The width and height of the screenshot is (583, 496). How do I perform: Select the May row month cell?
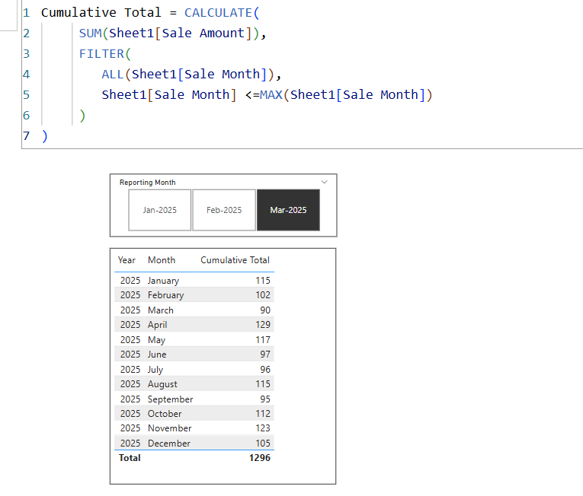(x=156, y=340)
